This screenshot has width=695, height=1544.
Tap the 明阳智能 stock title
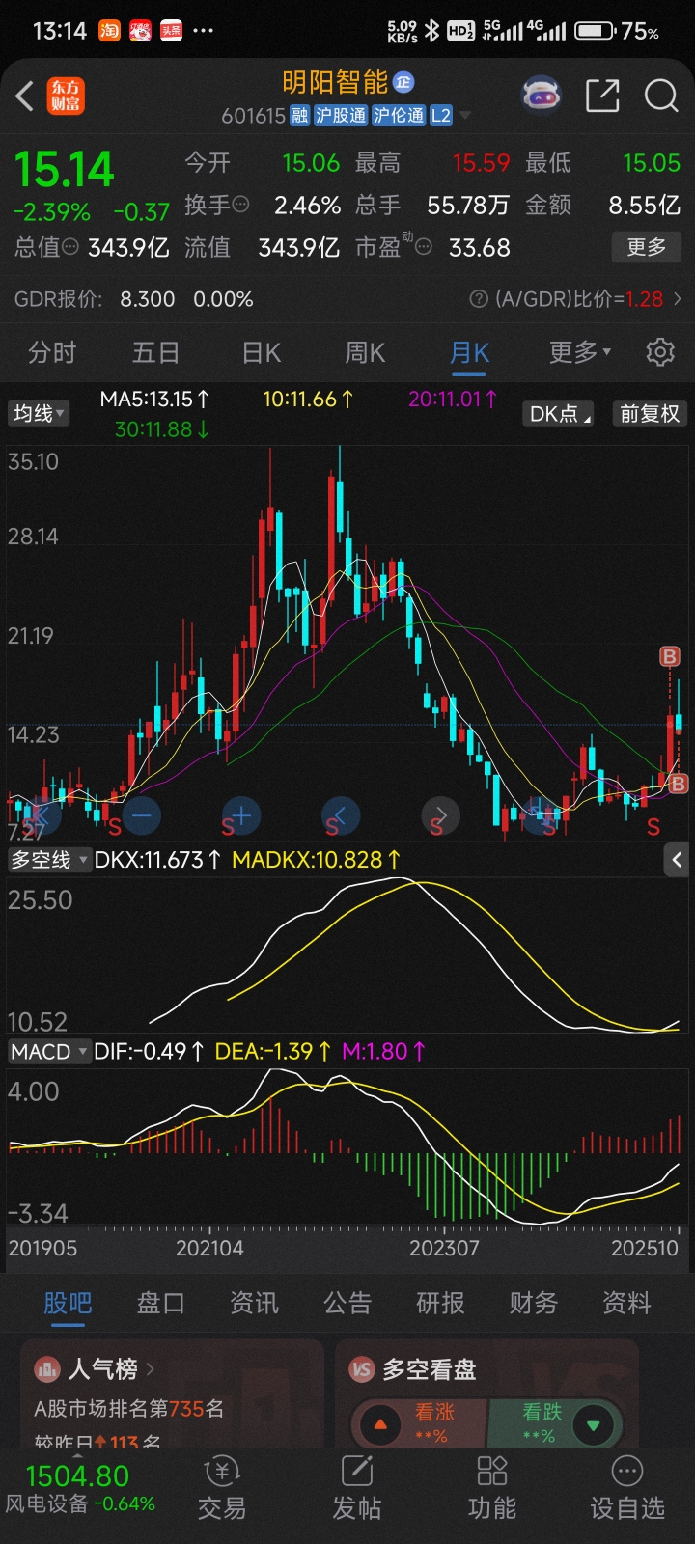tap(334, 82)
